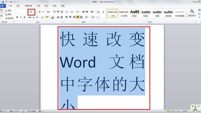201x113 pixels.
Task: Clear all formatting from selection
Action: point(54,12)
